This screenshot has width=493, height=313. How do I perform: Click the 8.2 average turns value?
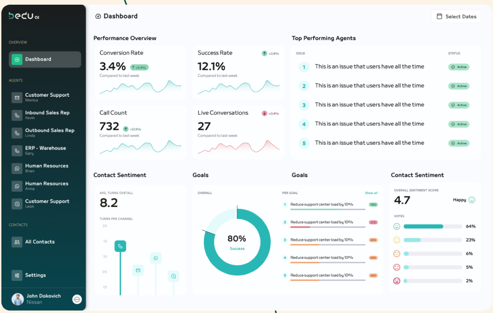tap(109, 203)
